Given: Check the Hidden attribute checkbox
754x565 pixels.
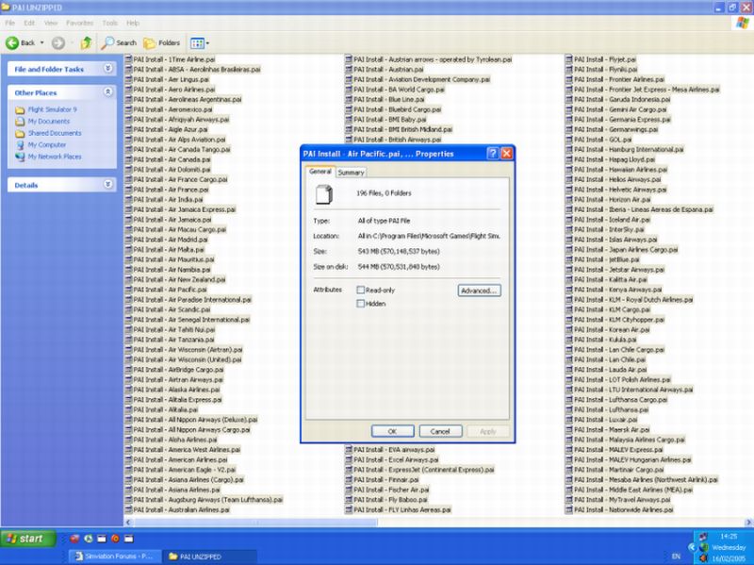Looking at the screenshot, I should coord(361,304).
